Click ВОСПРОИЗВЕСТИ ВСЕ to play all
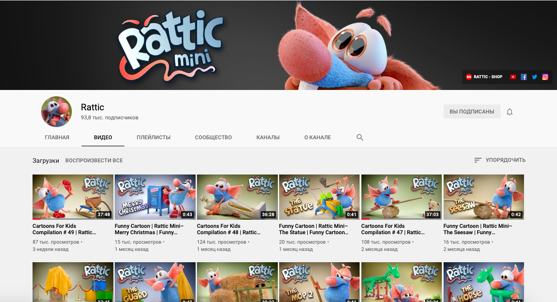The height and width of the screenshot is (302, 557). coord(94,160)
